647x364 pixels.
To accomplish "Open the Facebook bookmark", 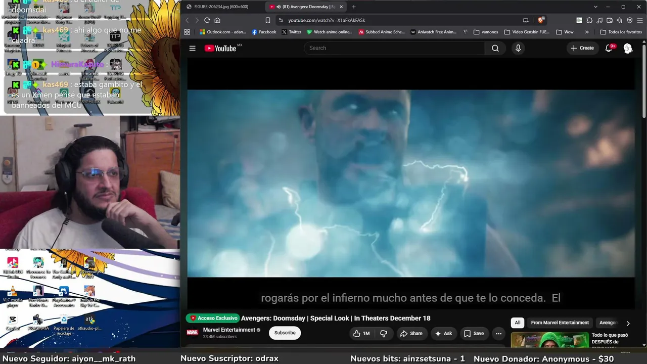I will [264, 32].
